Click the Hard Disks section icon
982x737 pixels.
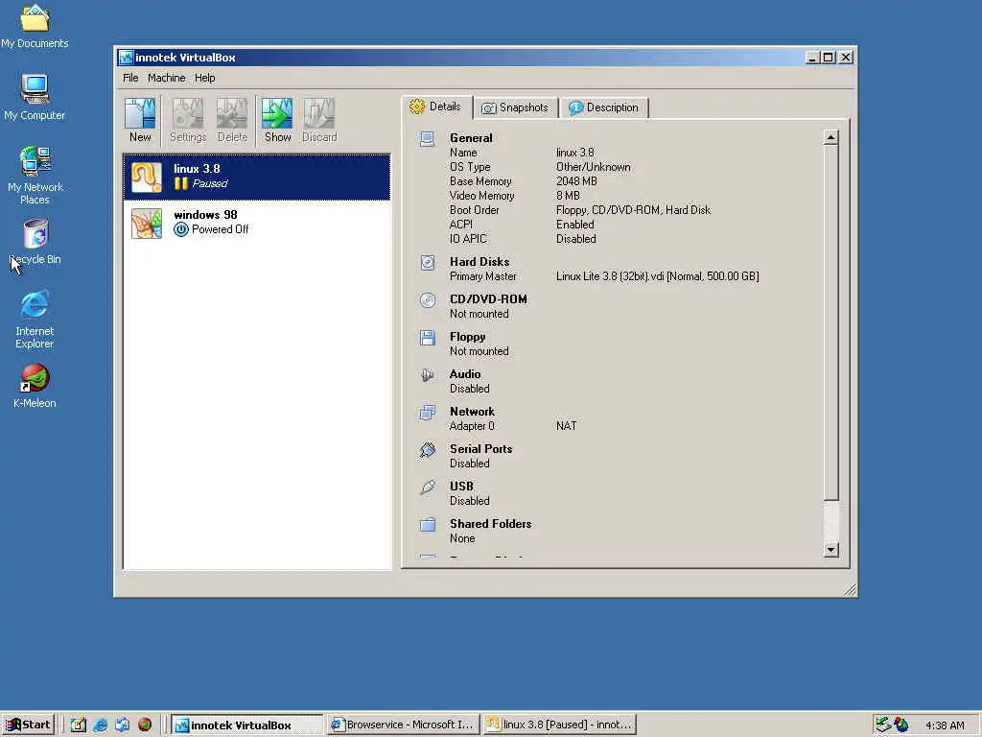[427, 263]
